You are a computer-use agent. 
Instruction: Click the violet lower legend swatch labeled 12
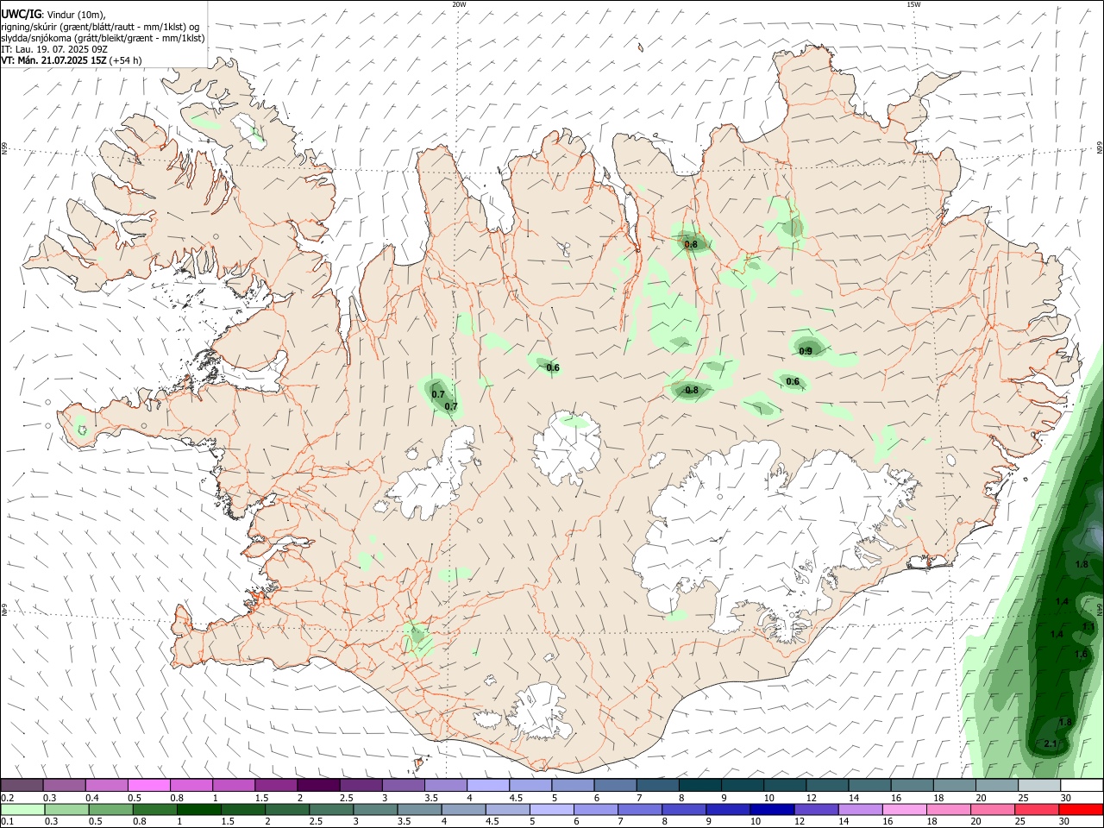[815, 810]
